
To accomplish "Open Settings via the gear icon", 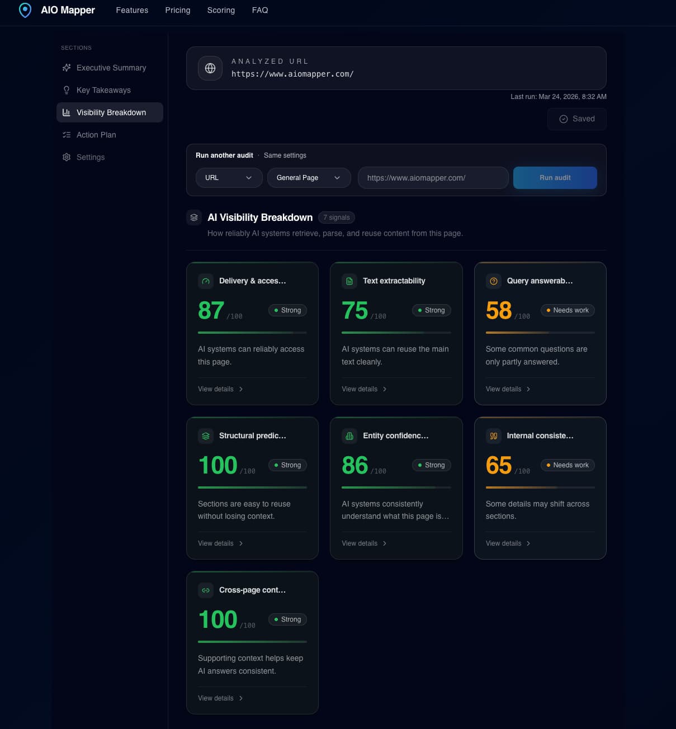I will pos(66,157).
